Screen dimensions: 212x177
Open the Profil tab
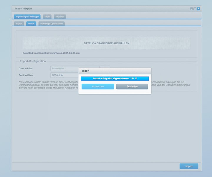click(x=47, y=17)
